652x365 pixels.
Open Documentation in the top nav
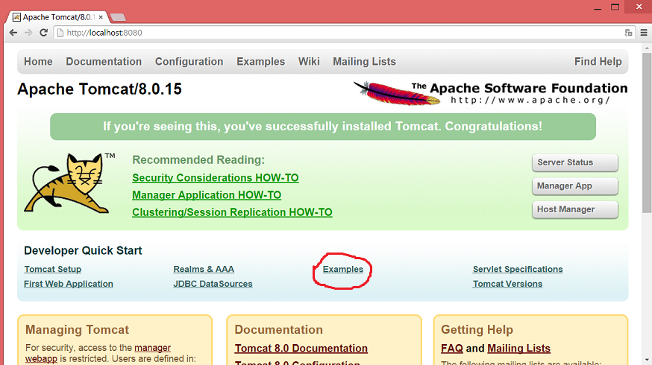point(104,62)
